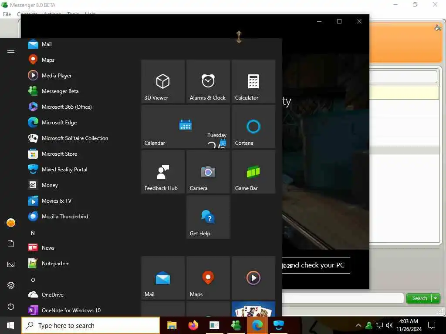The image size is (446, 334).
Task: Open the Game Bar tile
Action: pyautogui.click(x=253, y=171)
